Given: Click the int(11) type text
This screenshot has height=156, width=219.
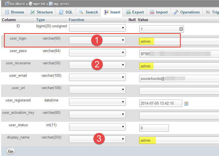Looking at the screenshot, I should point(51,125).
